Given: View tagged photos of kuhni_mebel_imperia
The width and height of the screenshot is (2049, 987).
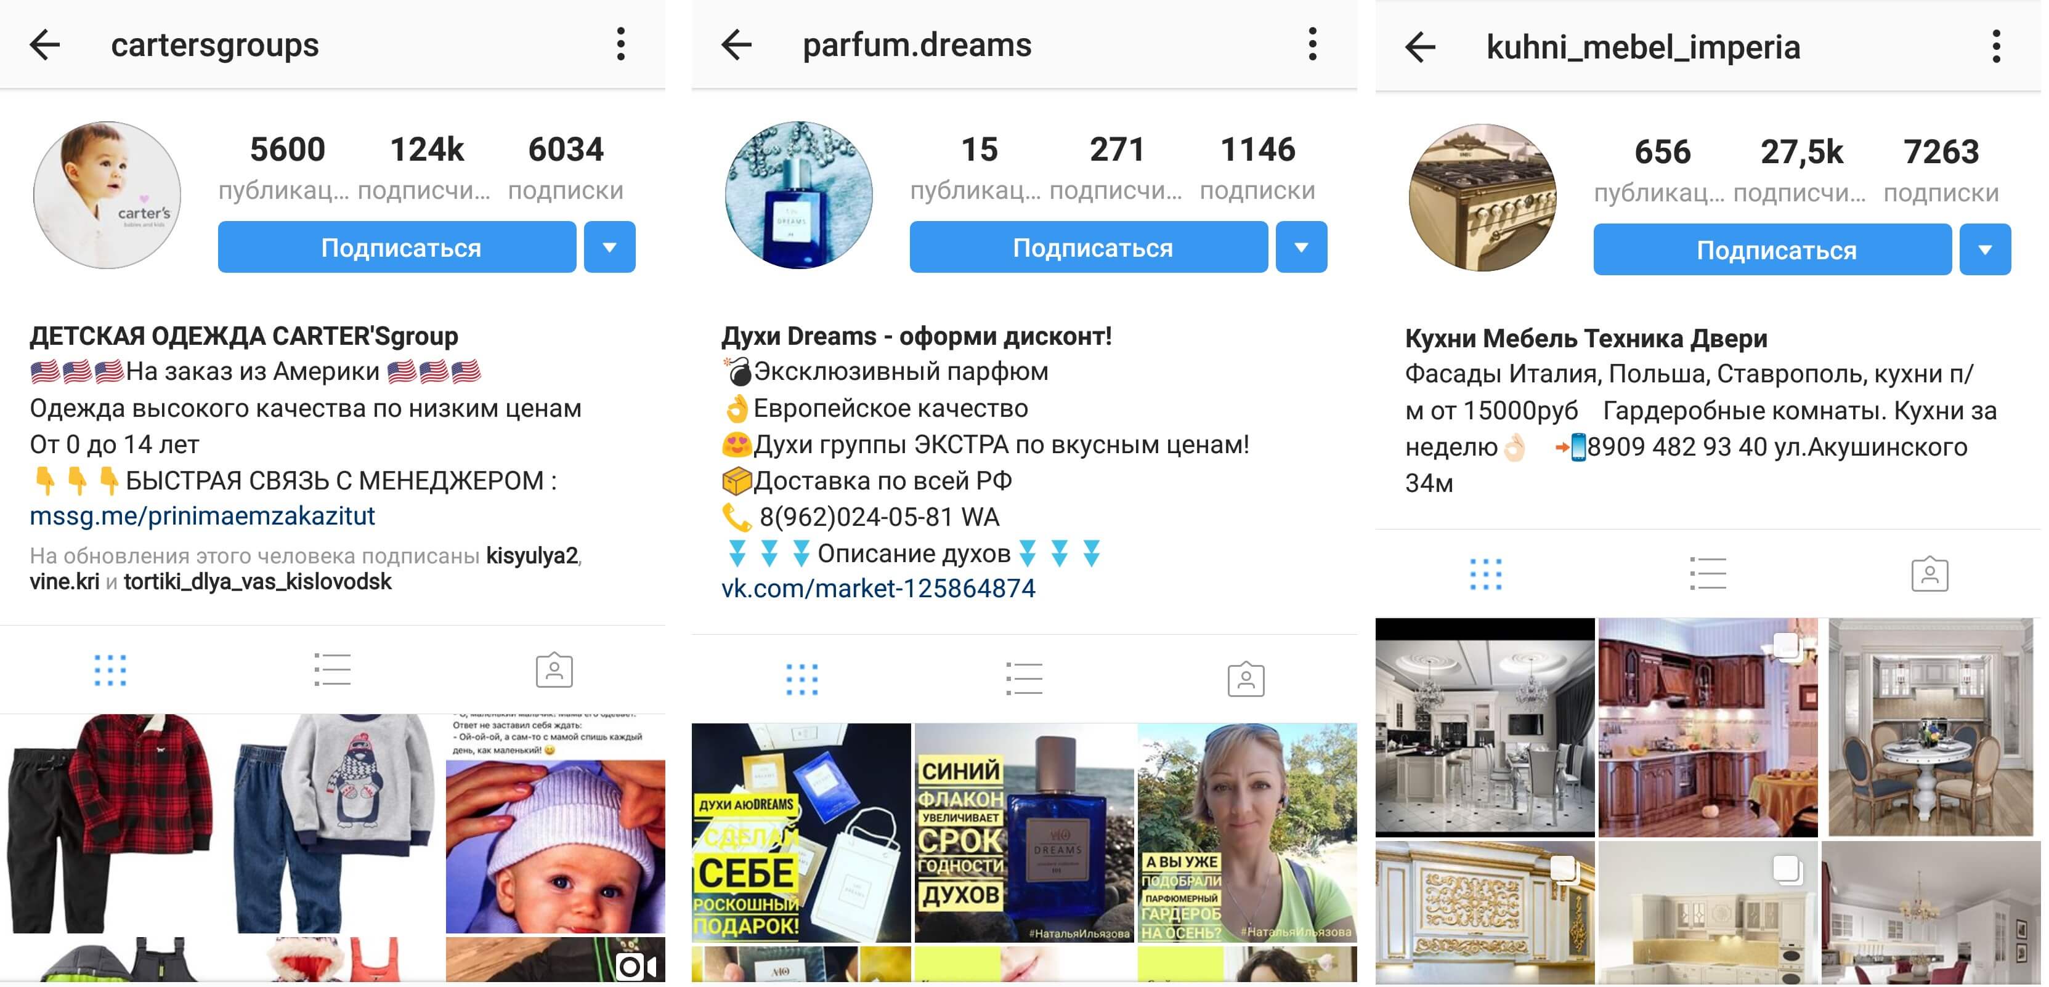Looking at the screenshot, I should click(1929, 574).
